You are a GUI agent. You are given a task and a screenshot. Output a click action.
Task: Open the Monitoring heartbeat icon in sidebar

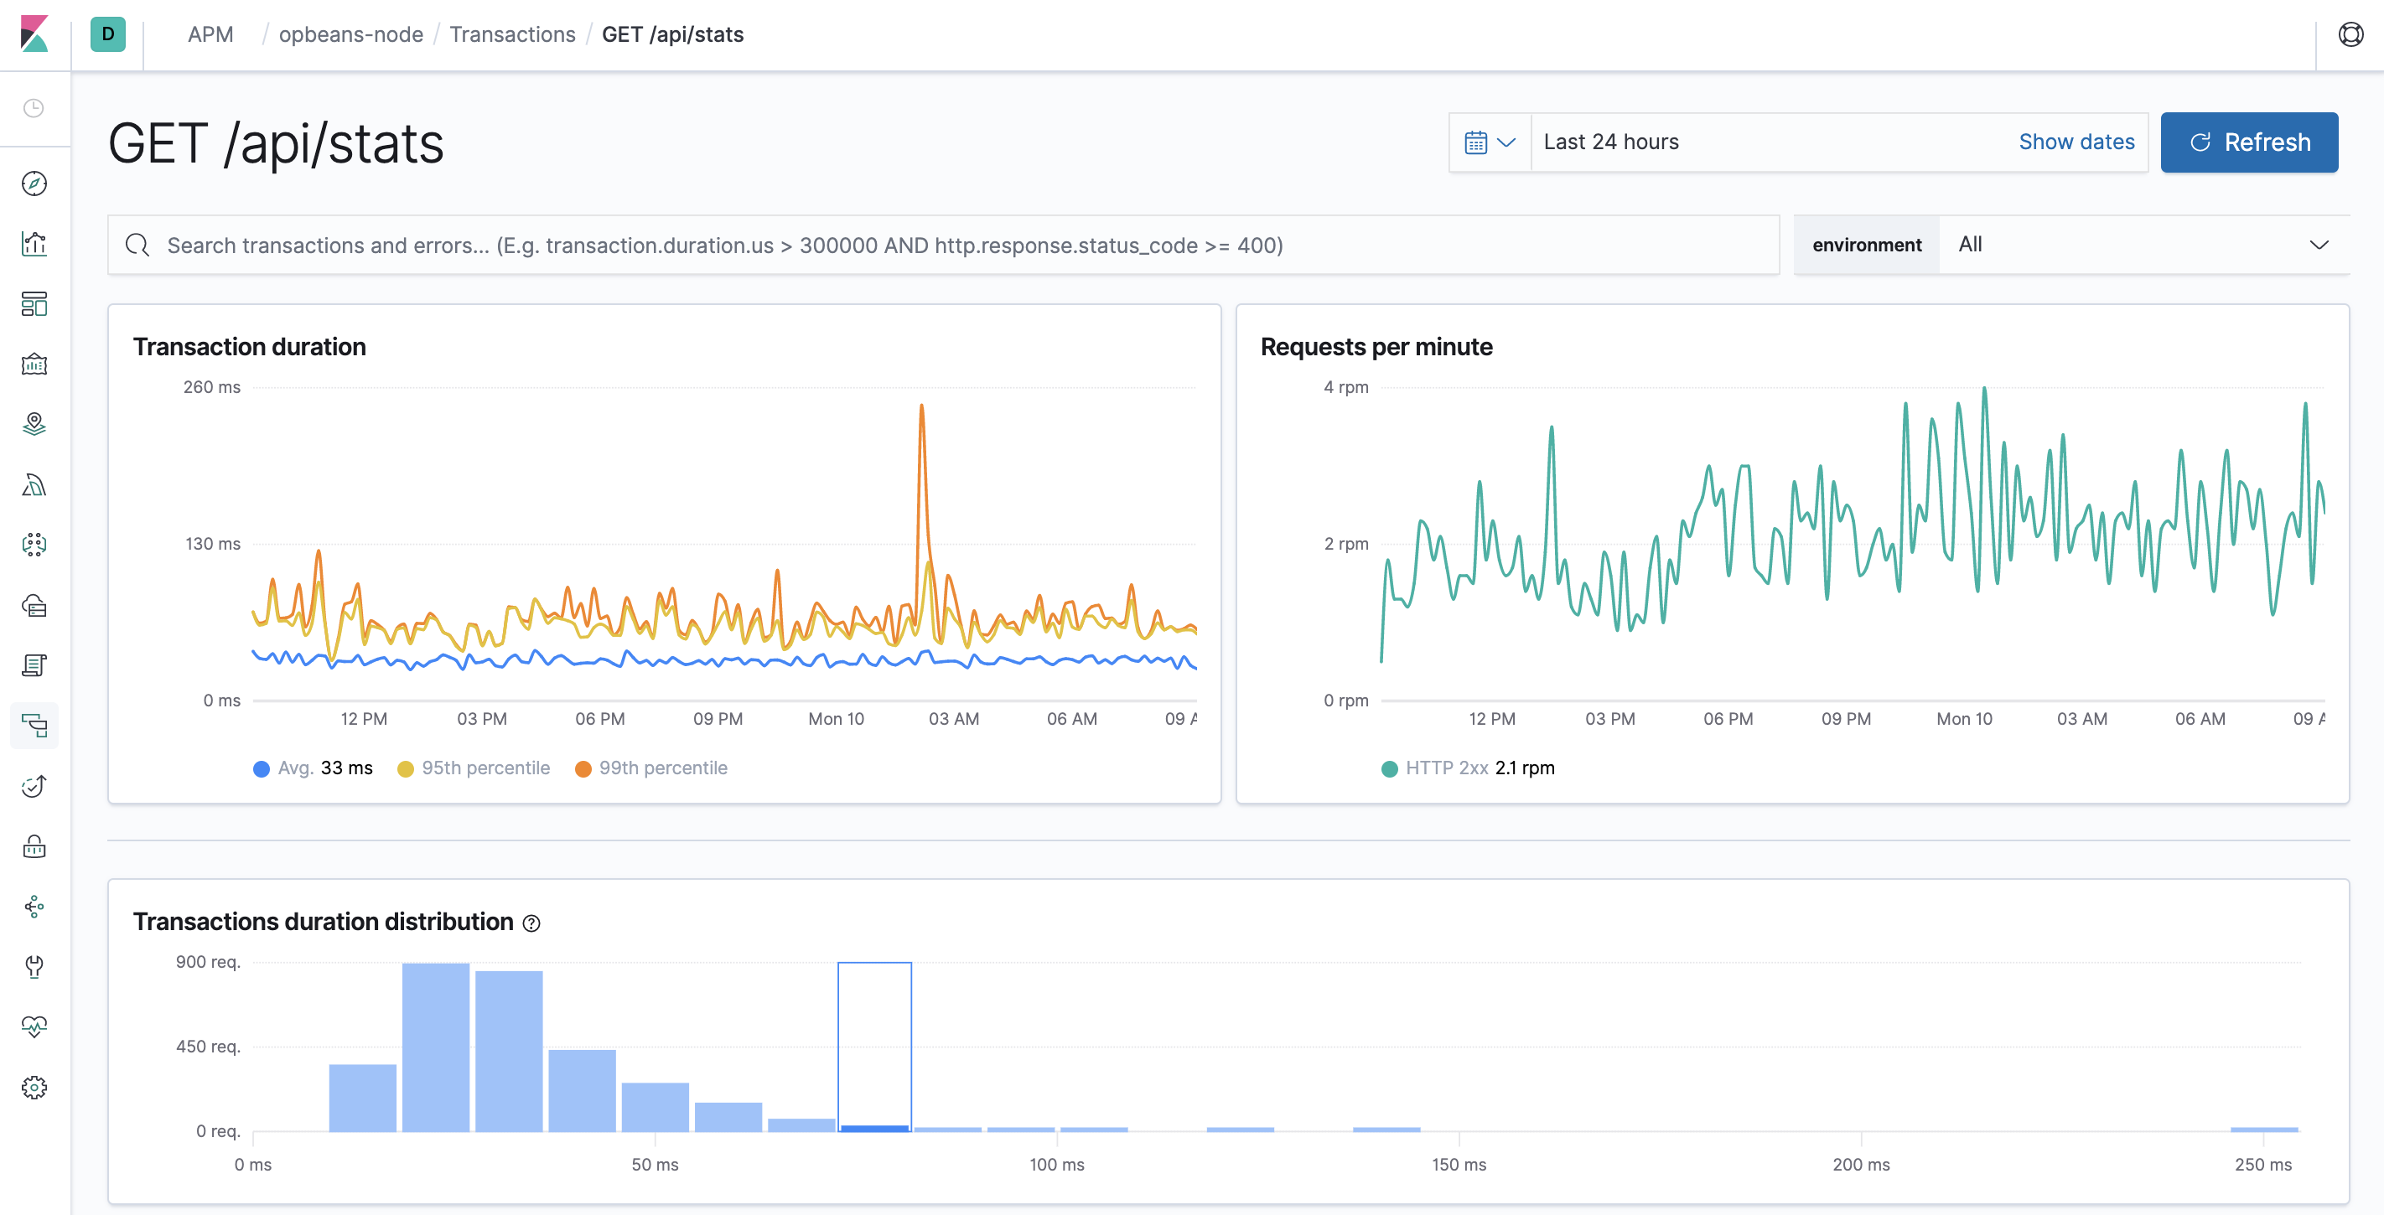(34, 1026)
